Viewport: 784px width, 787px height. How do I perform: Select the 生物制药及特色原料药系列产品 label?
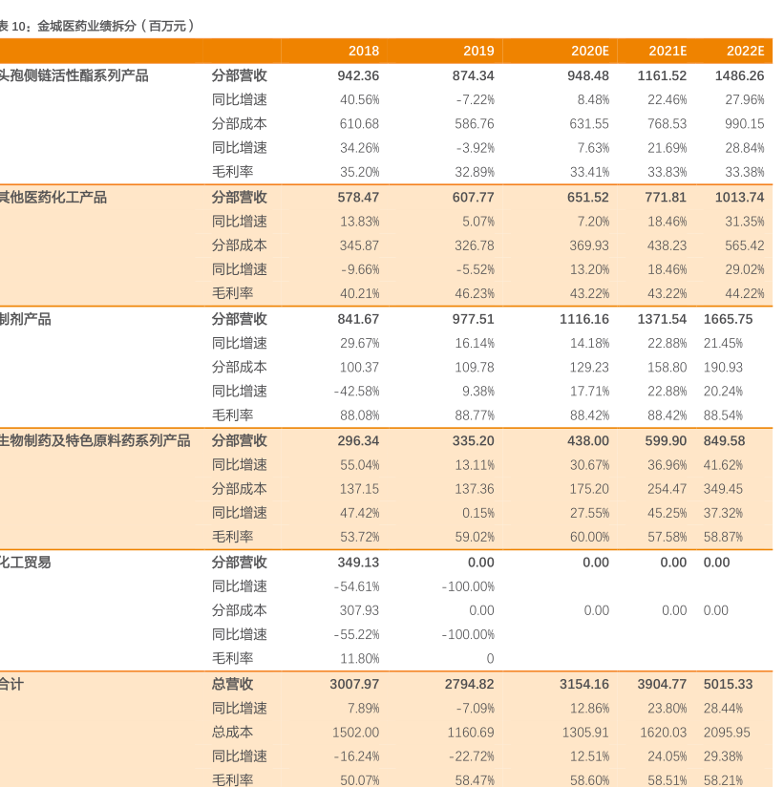[95, 440]
